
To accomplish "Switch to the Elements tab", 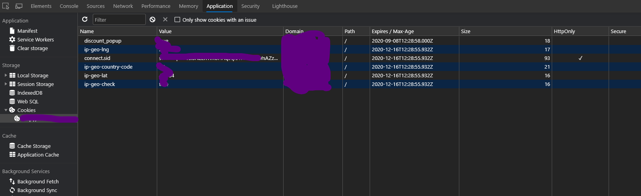I will [41, 6].
